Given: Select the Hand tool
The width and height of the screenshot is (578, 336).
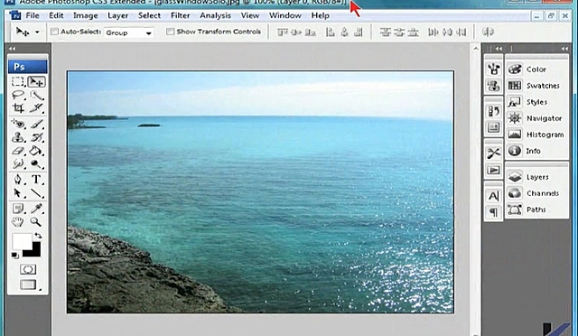Looking at the screenshot, I should 18,221.
